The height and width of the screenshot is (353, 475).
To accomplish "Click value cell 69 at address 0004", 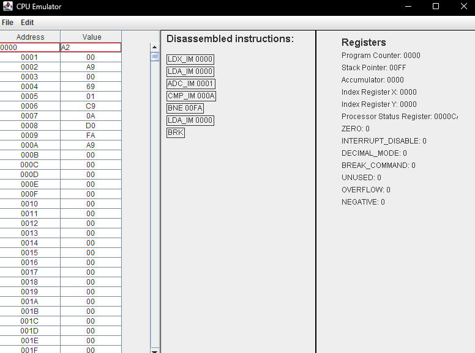I will click(x=91, y=87).
